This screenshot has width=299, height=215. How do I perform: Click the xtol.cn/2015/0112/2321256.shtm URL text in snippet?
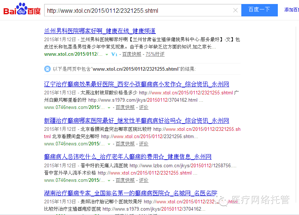tap(150, 136)
